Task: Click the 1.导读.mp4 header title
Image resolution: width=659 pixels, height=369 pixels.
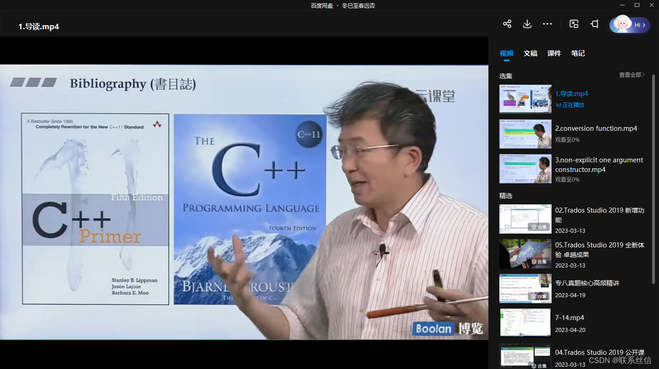Action: 39,27
